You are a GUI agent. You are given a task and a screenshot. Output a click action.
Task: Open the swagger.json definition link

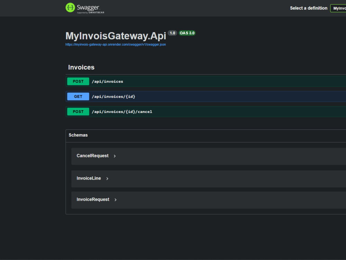pyautogui.click(x=116, y=44)
